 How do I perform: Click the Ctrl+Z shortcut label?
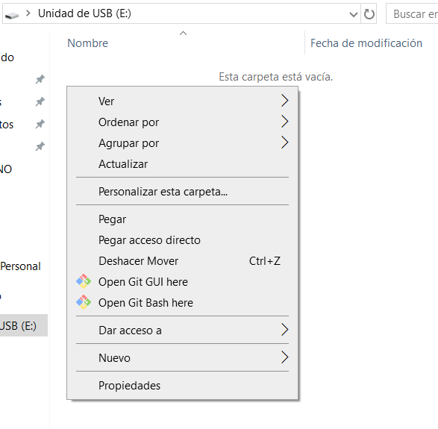click(265, 261)
